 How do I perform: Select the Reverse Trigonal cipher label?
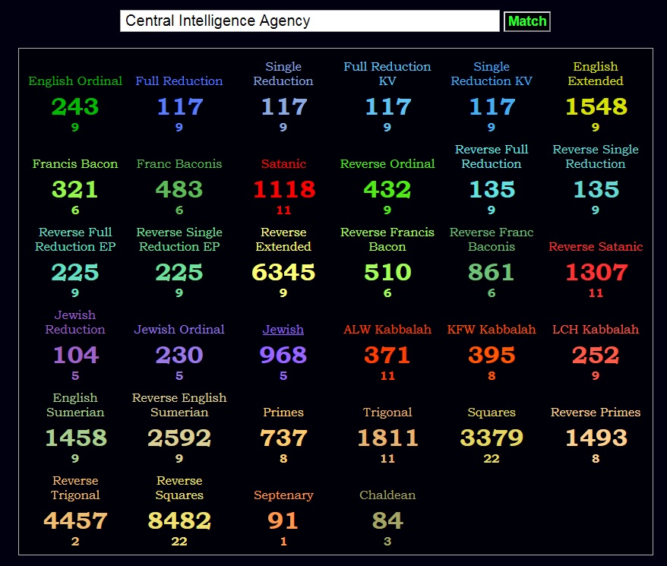click(x=75, y=488)
